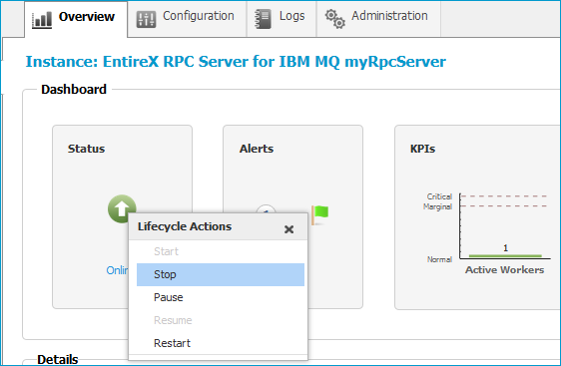Click the Status card heading
This screenshot has height=366, width=561.
pos(86,149)
